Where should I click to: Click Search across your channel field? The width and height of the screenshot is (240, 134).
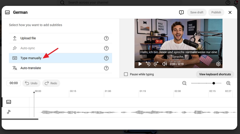(x=119, y=3)
